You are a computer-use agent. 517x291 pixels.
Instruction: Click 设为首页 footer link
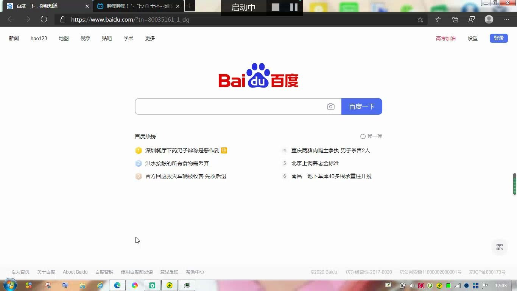coord(20,272)
